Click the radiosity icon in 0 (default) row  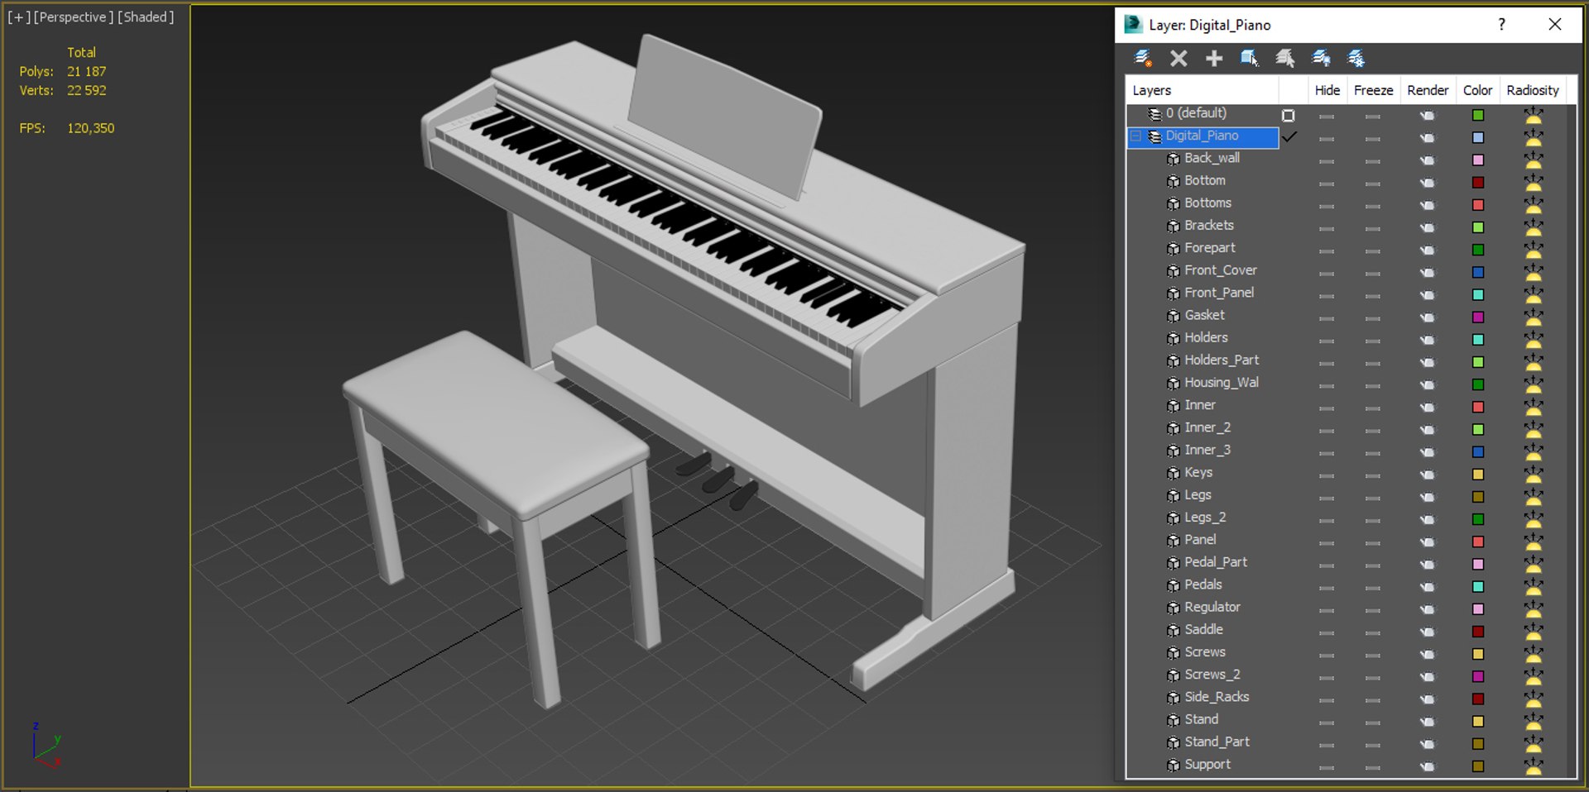(1534, 115)
